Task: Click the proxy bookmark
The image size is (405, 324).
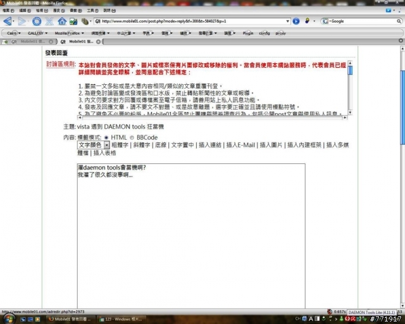Action: coord(281,33)
